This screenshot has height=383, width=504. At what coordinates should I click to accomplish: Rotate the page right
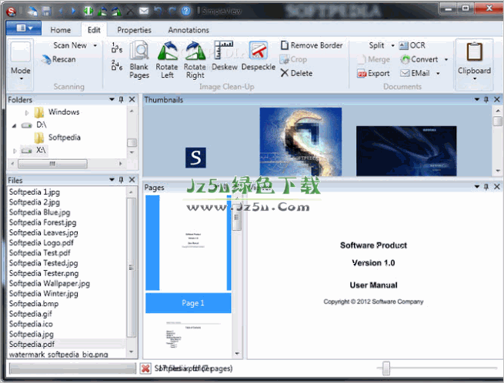[195, 60]
